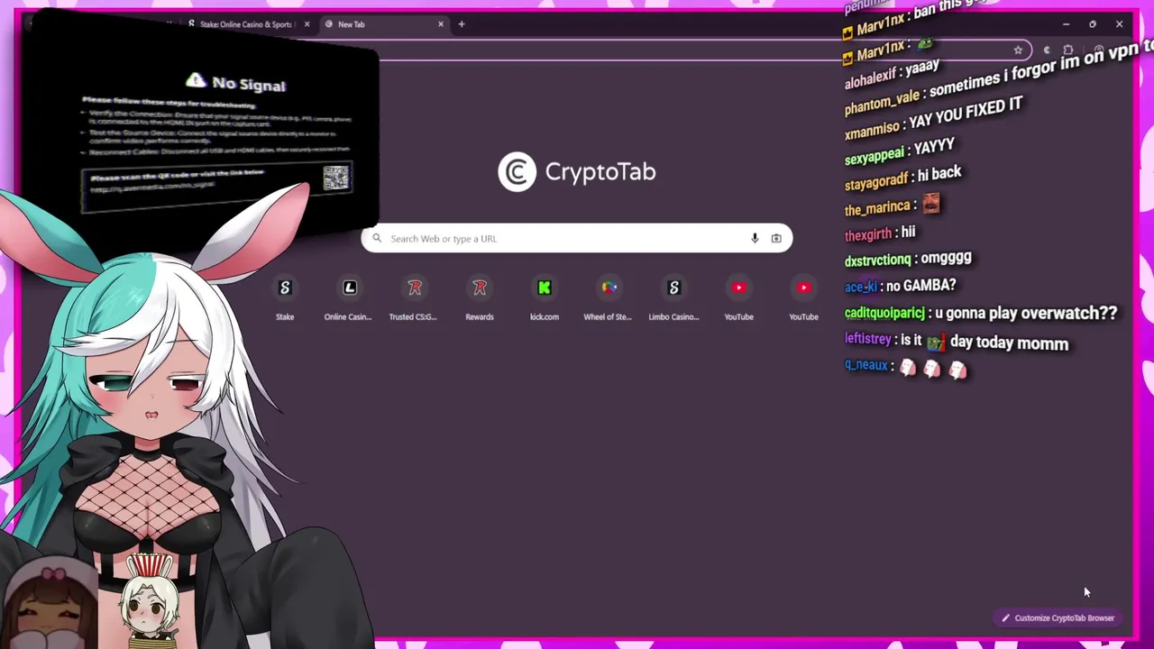1154x649 pixels.
Task: Click chat username dxstrvctionq
Action: tap(877, 261)
